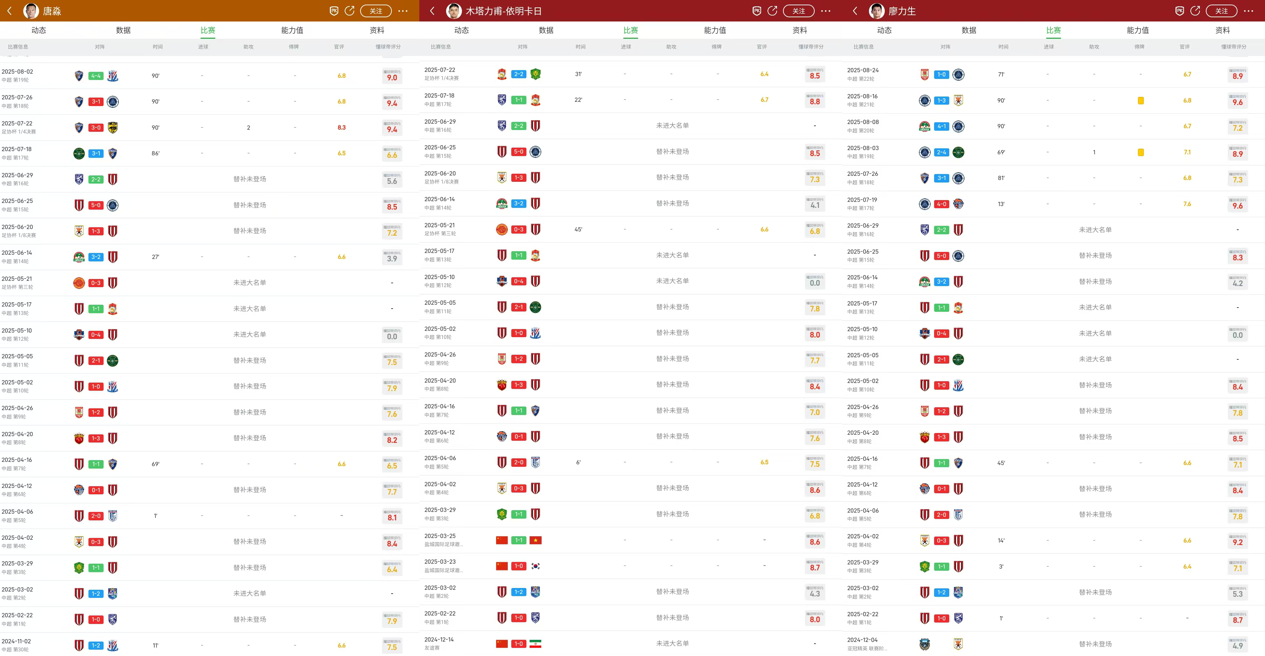Click the share icon on 木塔力甫-依明卡日's page
This screenshot has width=1265, height=656.
[x=772, y=11]
